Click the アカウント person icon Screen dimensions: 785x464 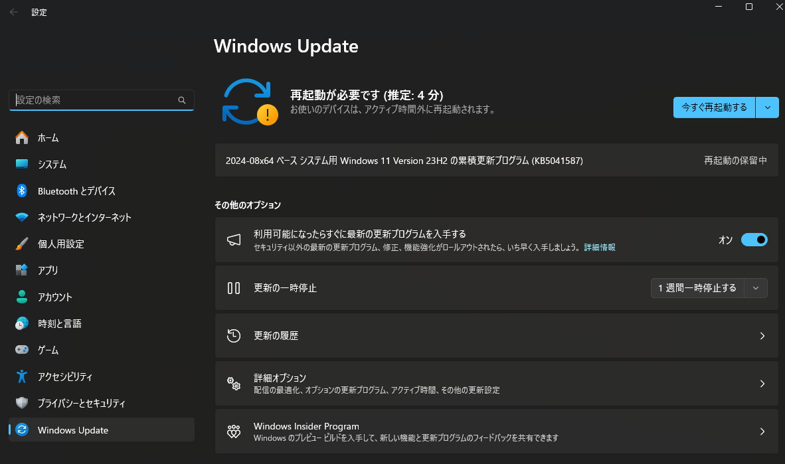pyautogui.click(x=21, y=297)
